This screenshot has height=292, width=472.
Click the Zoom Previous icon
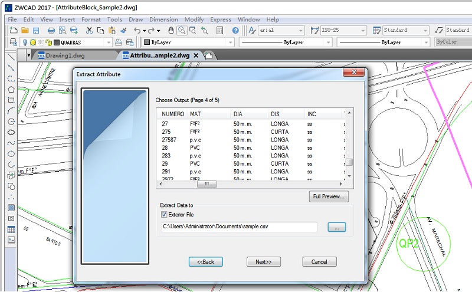pyautogui.click(x=205, y=30)
